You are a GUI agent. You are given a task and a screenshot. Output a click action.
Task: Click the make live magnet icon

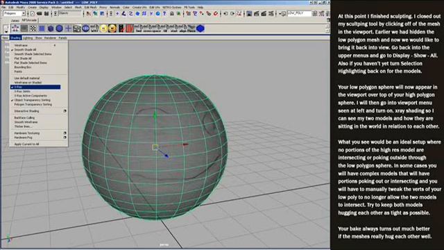216,13
